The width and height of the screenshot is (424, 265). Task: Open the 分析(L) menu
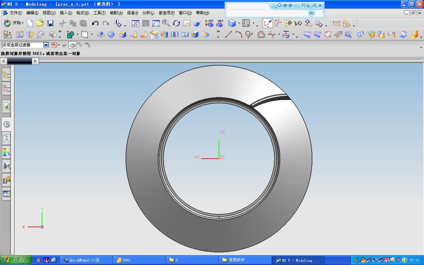[148, 13]
